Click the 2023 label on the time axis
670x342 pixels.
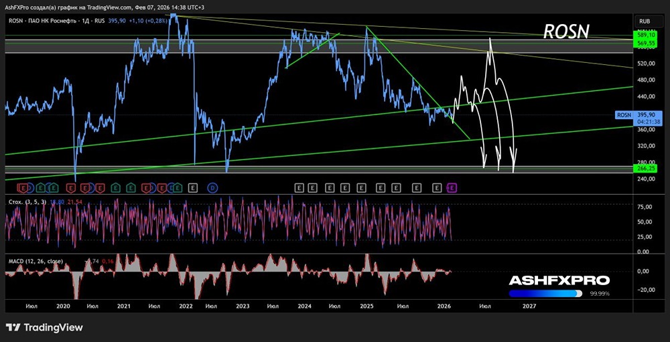(x=243, y=306)
